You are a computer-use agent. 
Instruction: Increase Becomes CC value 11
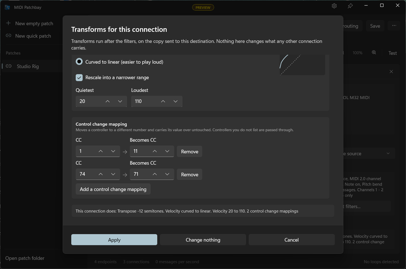tap(155, 151)
